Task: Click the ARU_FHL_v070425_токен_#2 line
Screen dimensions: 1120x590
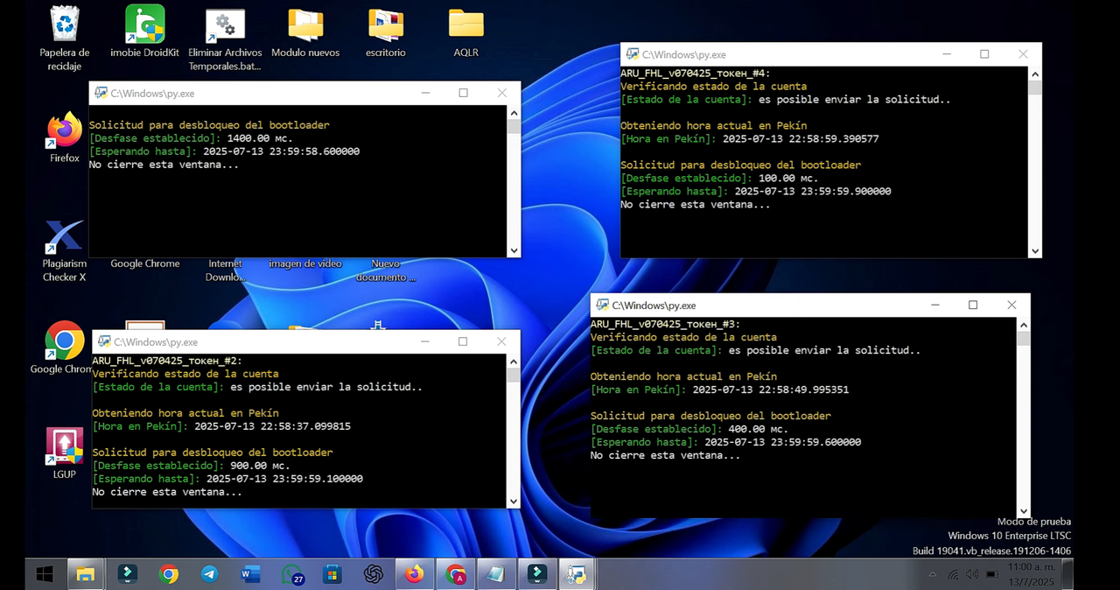Action: [x=167, y=361]
